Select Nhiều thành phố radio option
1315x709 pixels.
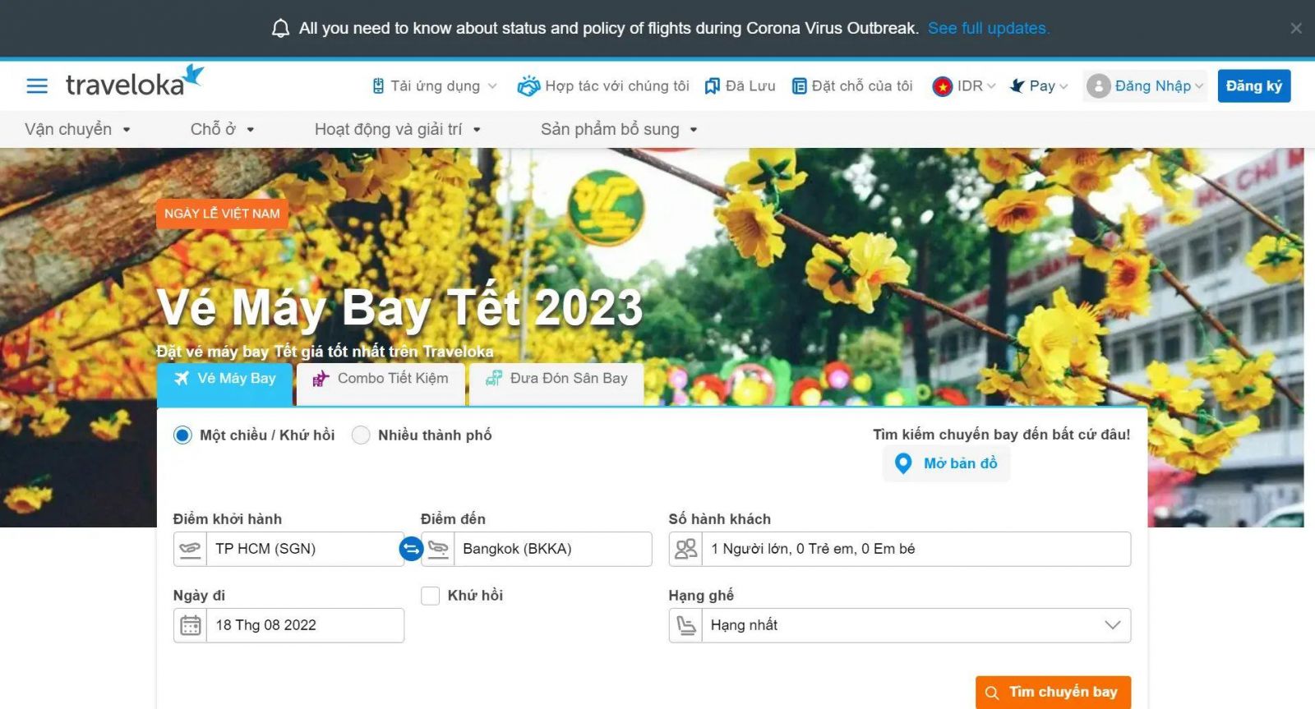click(x=361, y=435)
